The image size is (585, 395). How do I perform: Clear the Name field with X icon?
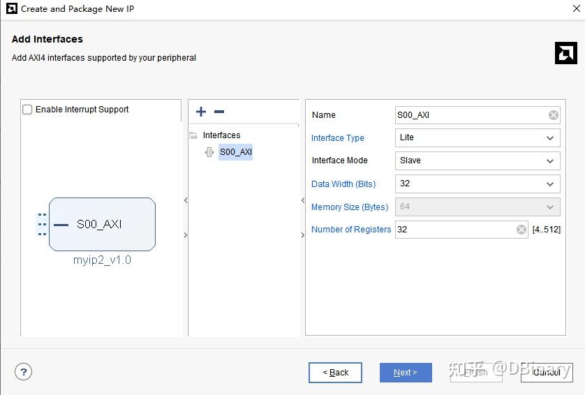[x=554, y=115]
